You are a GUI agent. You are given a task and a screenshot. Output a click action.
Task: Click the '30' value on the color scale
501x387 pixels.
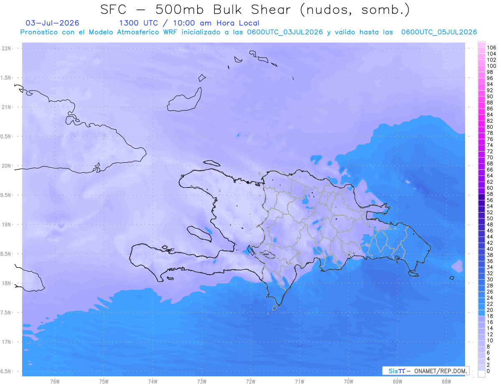pyautogui.click(x=490, y=279)
